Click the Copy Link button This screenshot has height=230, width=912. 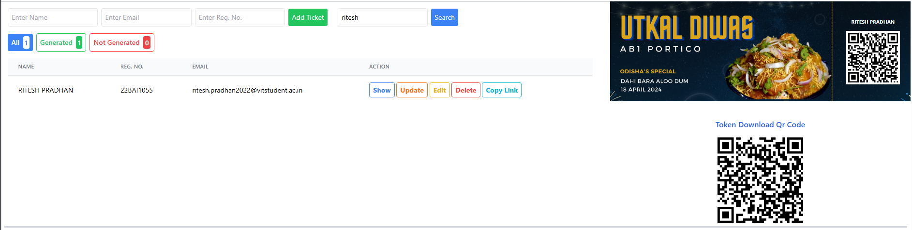[502, 90]
